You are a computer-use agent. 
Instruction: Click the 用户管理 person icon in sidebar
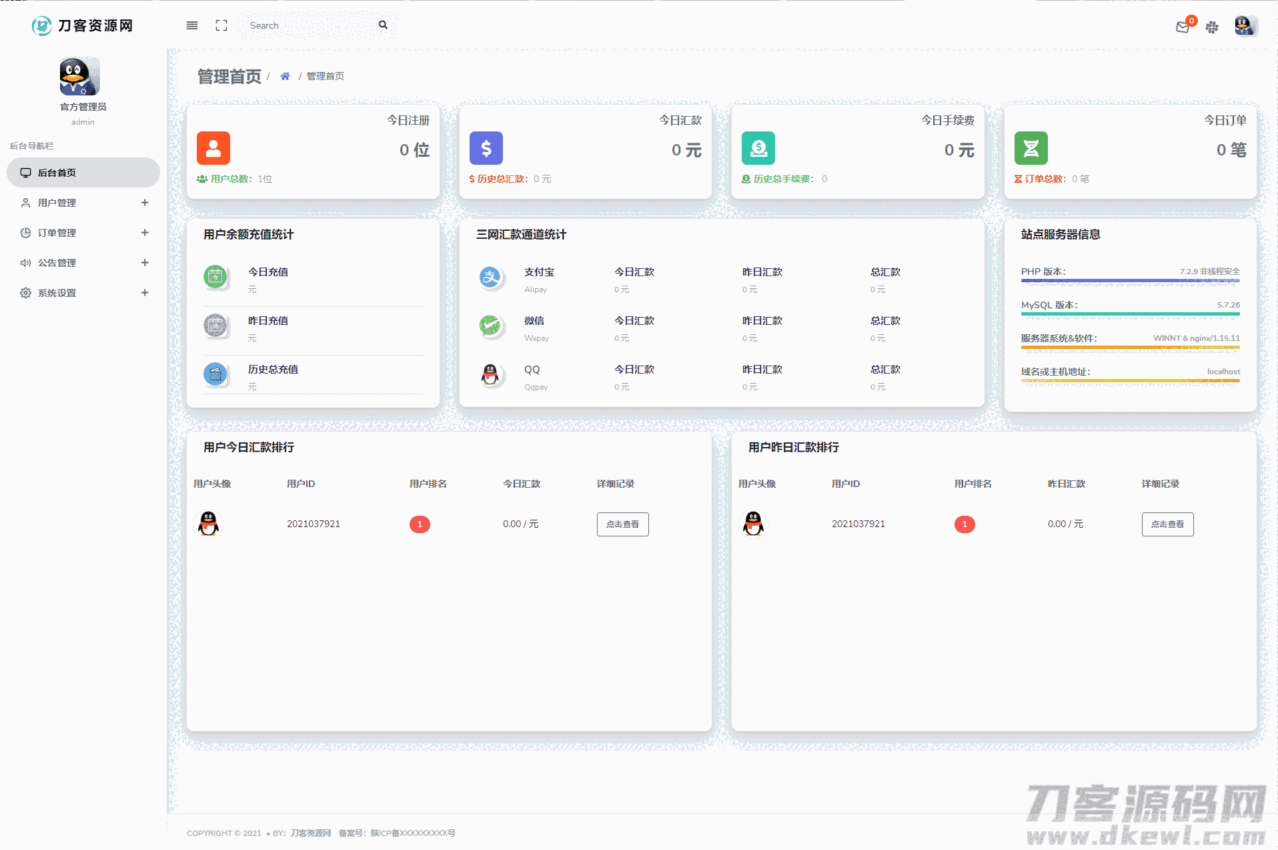click(x=25, y=203)
